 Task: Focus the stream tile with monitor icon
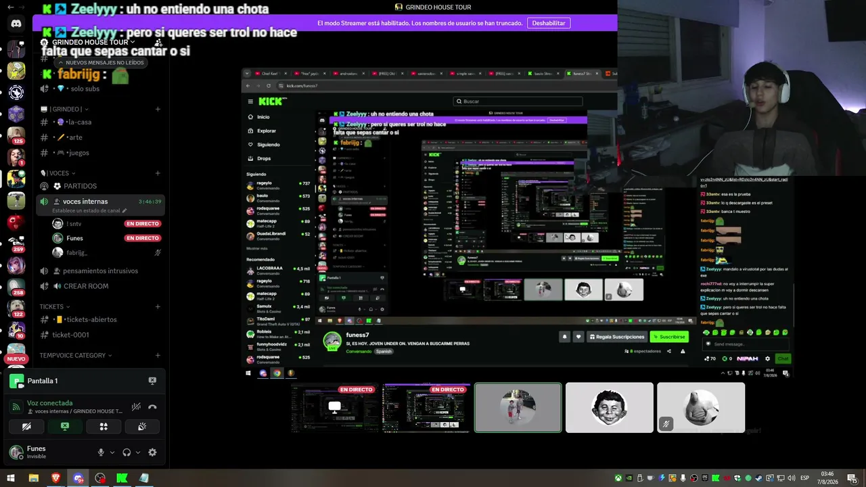pos(335,407)
